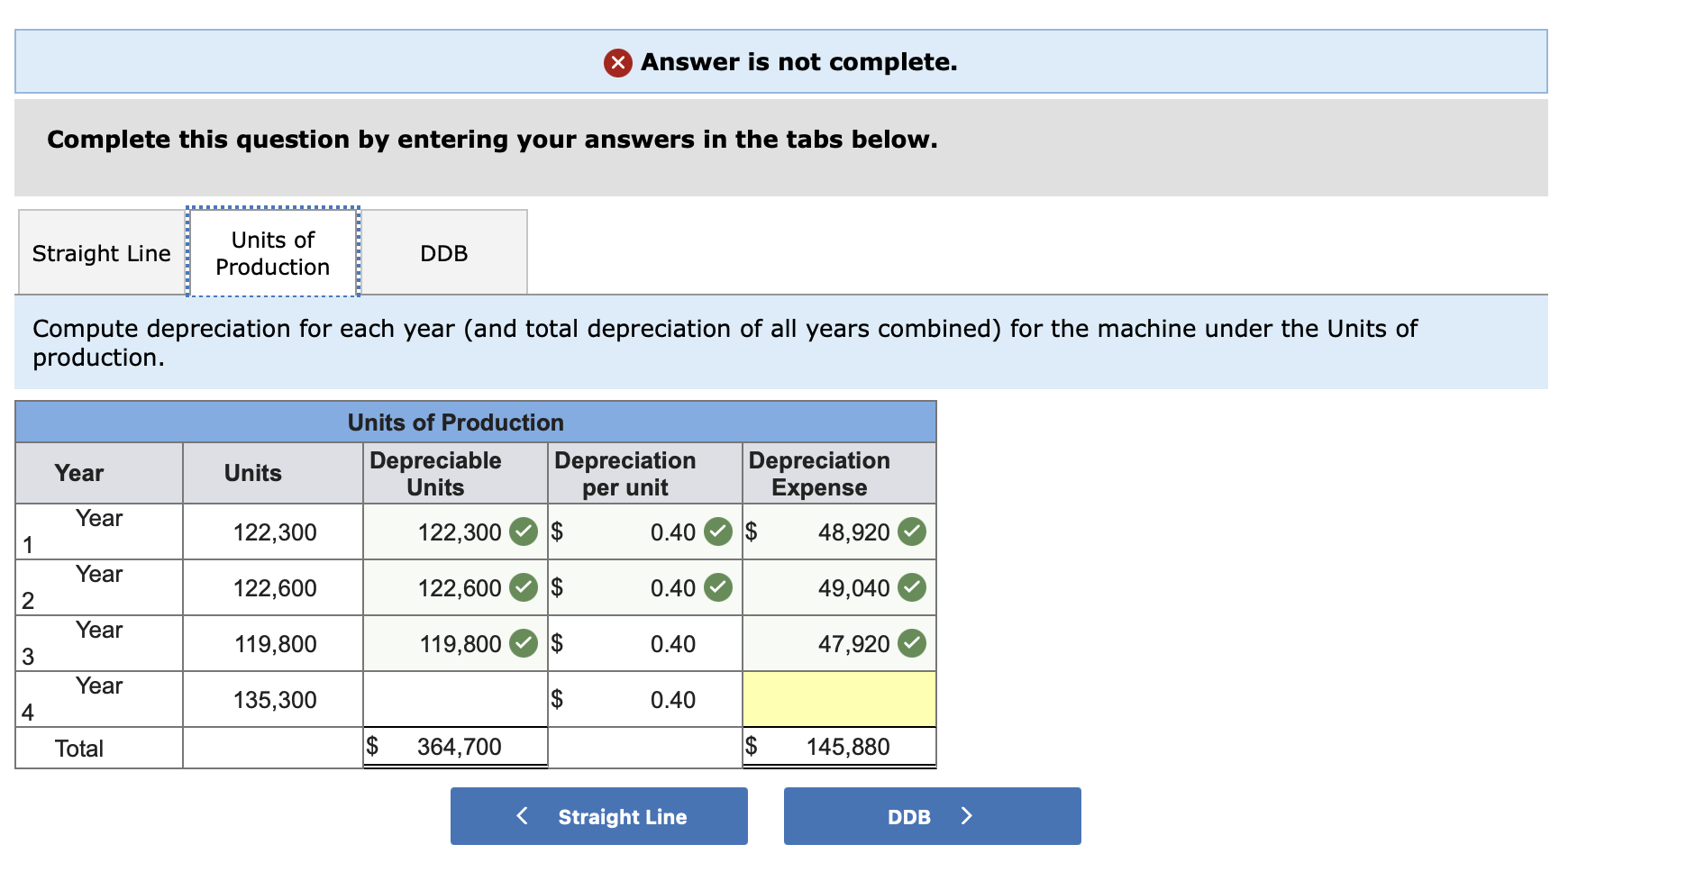
Task: Click the Straight Line navigation button
Action: point(598,816)
